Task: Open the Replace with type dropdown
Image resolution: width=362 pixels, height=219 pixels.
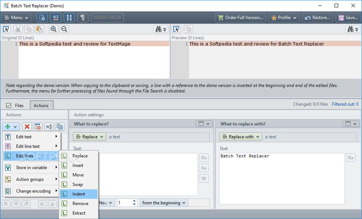Action: coord(241,137)
